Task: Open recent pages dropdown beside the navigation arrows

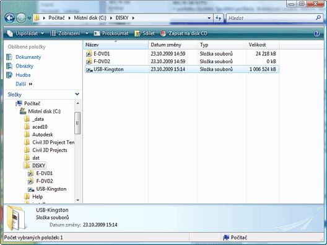Action: click(x=29, y=18)
